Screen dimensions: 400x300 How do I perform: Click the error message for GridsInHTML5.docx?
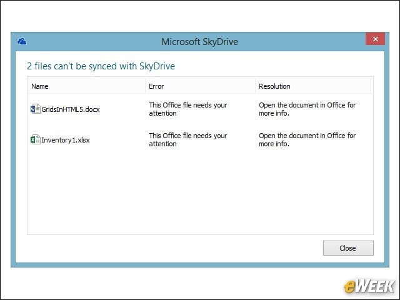click(188, 109)
